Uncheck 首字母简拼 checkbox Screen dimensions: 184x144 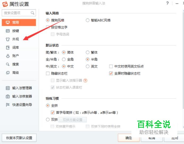tap(53, 112)
